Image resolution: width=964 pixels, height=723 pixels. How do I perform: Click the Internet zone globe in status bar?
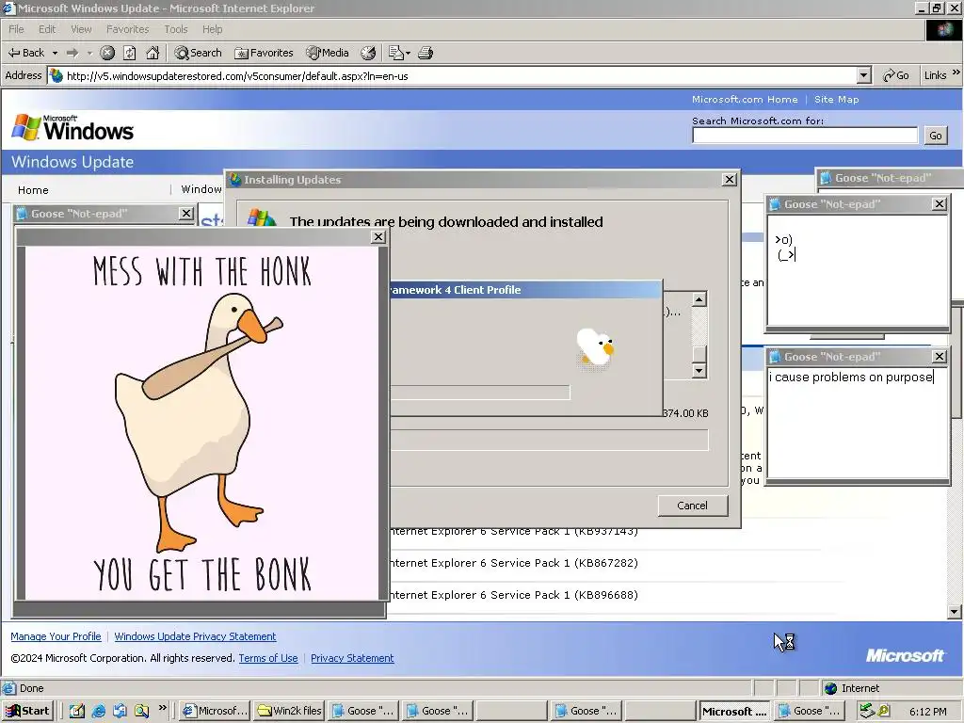point(830,688)
